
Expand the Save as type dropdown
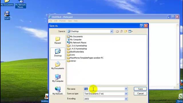(x=126, y=94)
